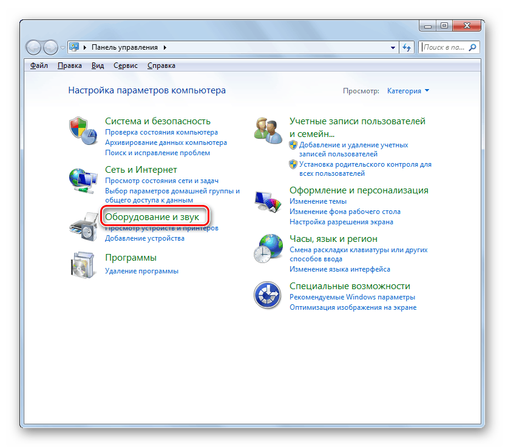Click the Ease of Access blue icon
Image resolution: width=505 pixels, height=448 pixels.
tap(267, 296)
